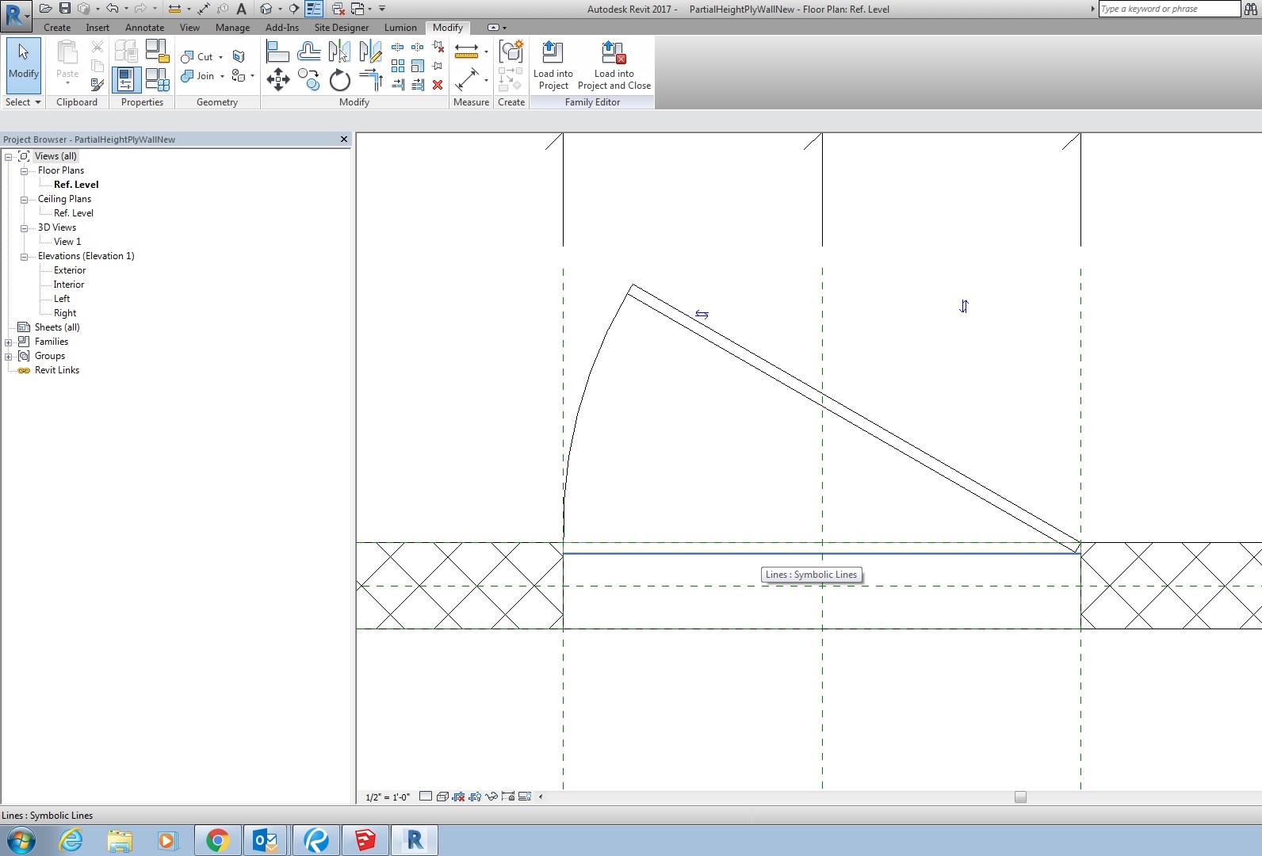The image size is (1262, 856).
Task: Expand the Families tree node
Action: [x=9, y=342]
